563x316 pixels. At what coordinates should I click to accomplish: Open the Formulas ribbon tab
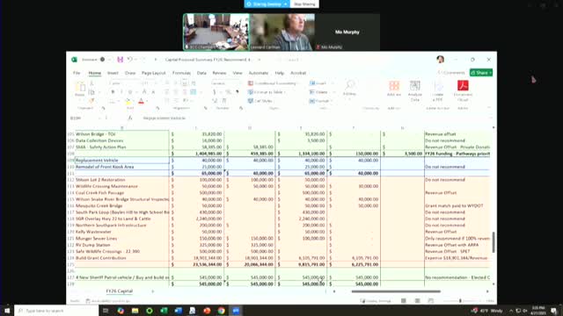point(181,73)
